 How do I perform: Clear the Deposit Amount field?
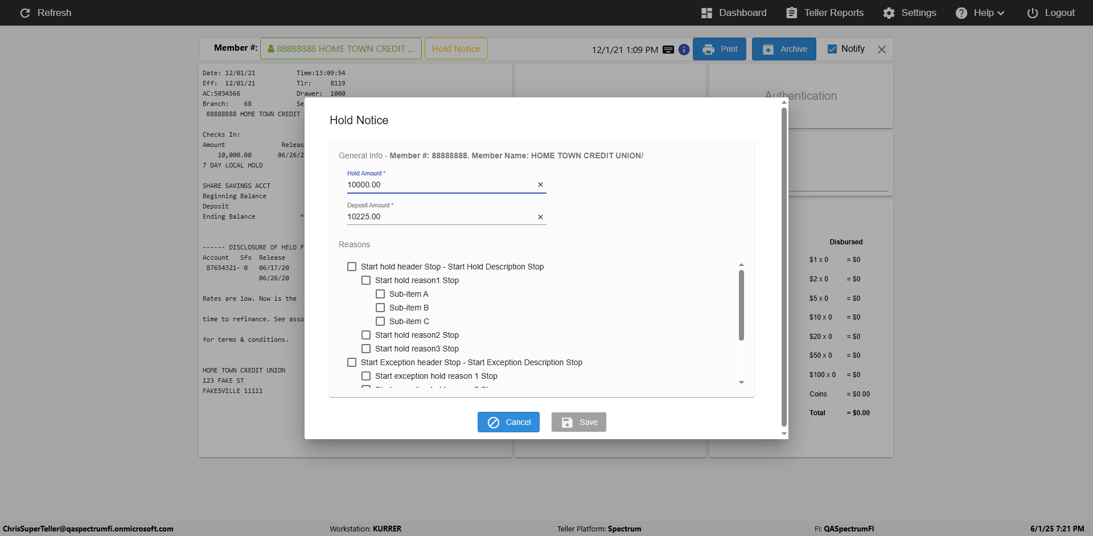click(540, 217)
